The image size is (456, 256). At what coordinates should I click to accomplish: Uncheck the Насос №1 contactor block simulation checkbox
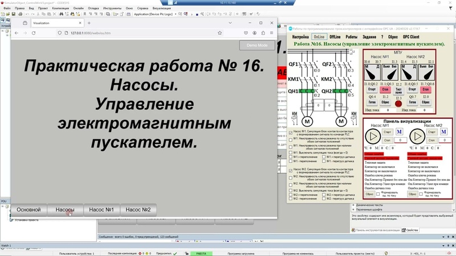[x=291, y=133]
